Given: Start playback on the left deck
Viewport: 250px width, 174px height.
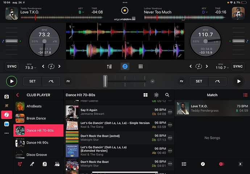Looking at the screenshot, I should pyautogui.click(x=12, y=81).
